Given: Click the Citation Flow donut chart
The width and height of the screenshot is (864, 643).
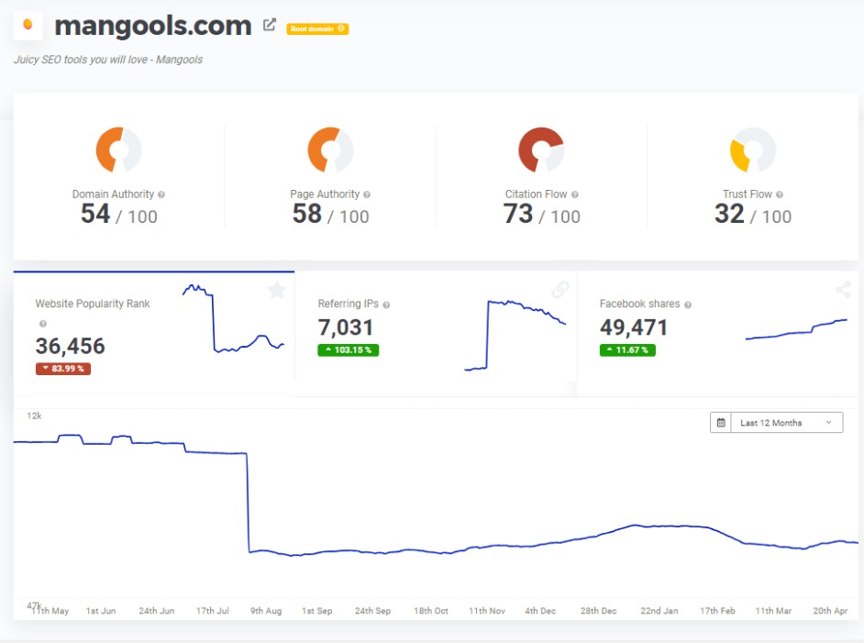Looking at the screenshot, I should point(541,150).
